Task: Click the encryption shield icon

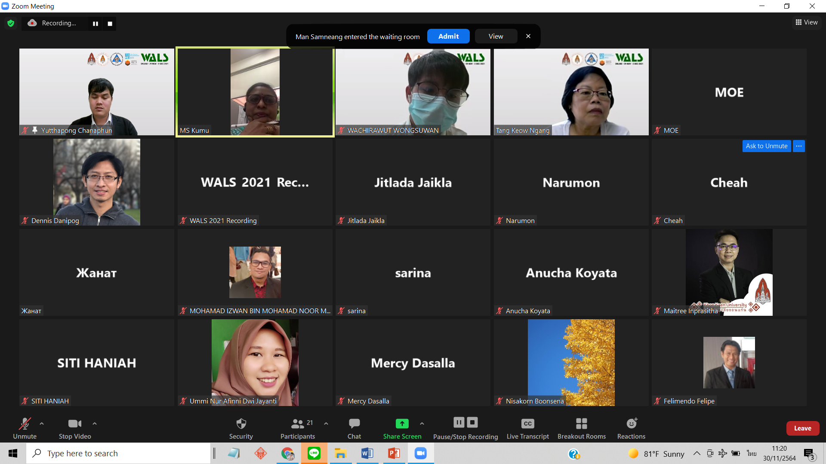Action: click(11, 23)
